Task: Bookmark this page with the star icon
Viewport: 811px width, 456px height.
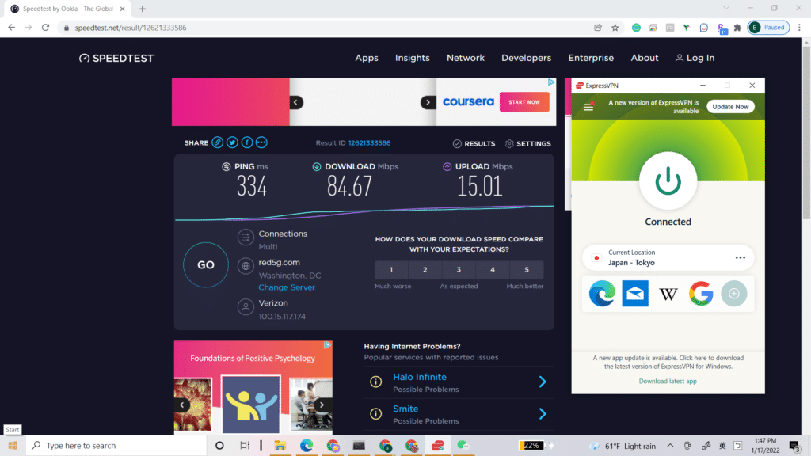Action: pyautogui.click(x=615, y=28)
